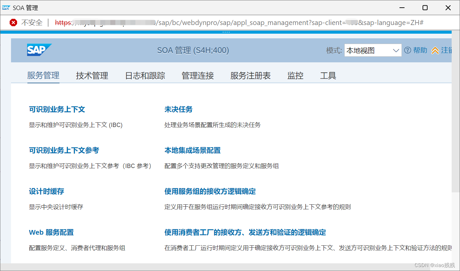
Task: Click the vertical scrollbar thumb
Action: coord(456,111)
